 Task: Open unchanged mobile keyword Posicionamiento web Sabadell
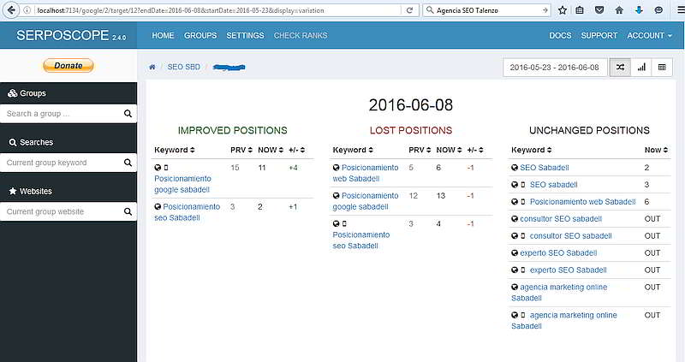pyautogui.click(x=583, y=201)
